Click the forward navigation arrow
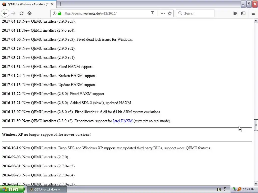 [13, 14]
